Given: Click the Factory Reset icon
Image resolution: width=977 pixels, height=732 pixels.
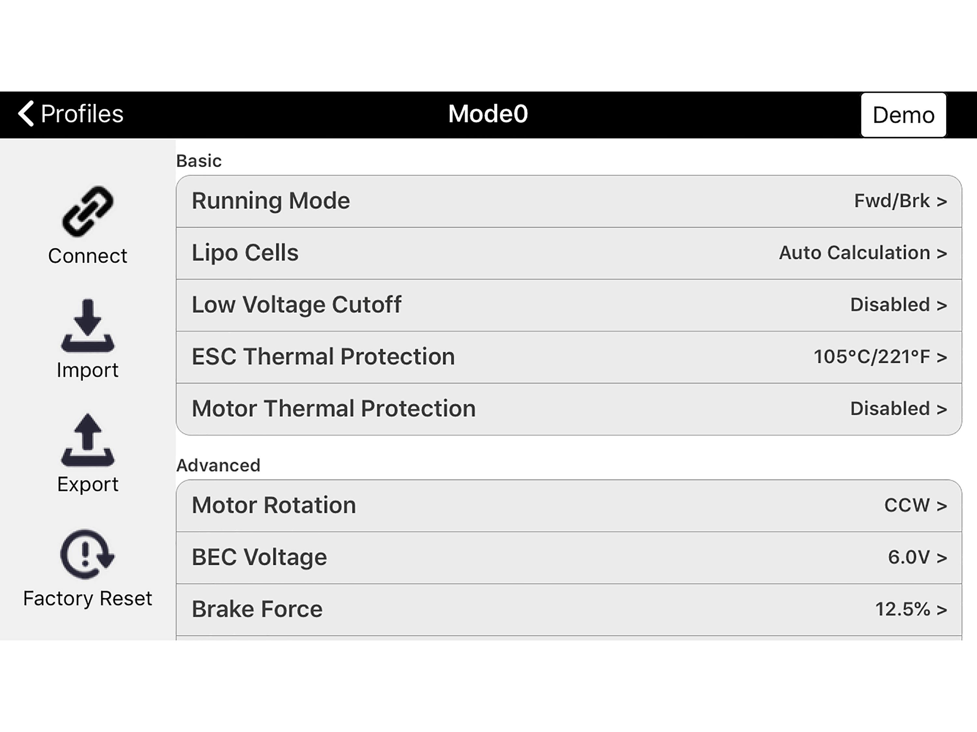Looking at the screenshot, I should 88,554.
